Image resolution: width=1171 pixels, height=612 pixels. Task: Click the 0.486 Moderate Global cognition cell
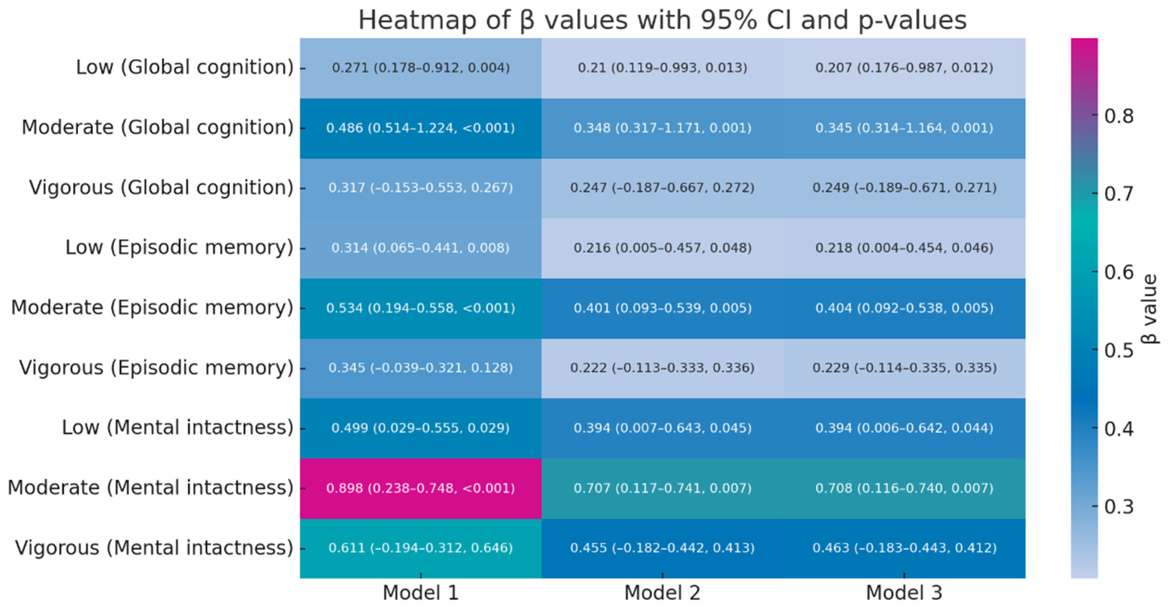click(x=420, y=128)
